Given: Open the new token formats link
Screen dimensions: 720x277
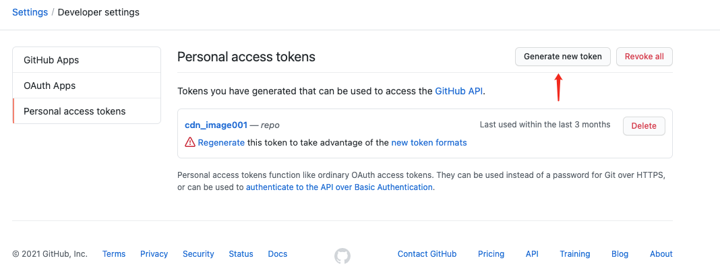Looking at the screenshot, I should pos(429,143).
